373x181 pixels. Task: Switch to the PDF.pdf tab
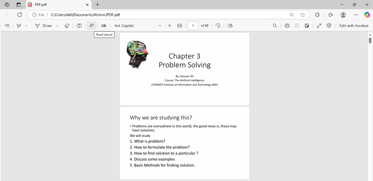(58, 5)
